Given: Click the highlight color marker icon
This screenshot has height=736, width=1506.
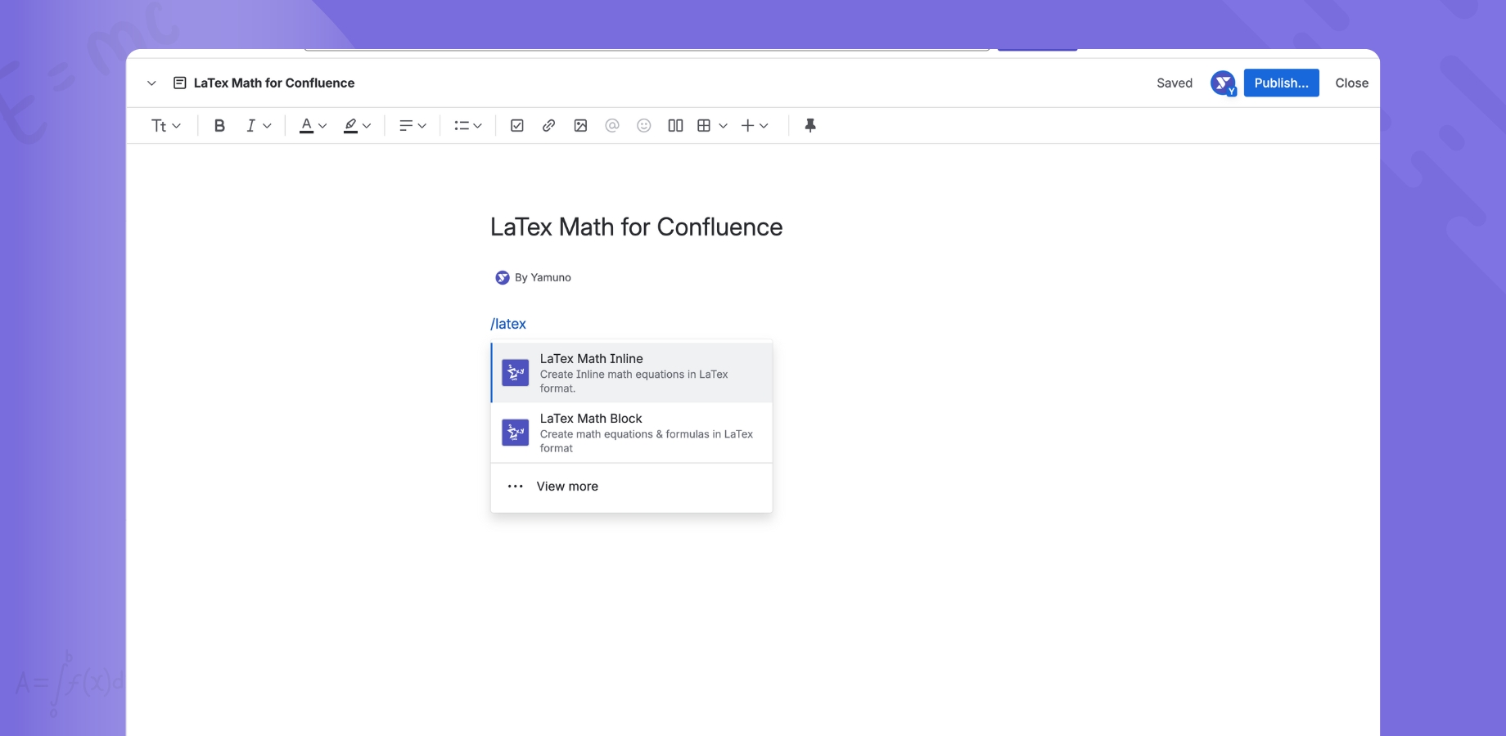Looking at the screenshot, I should tap(350, 126).
